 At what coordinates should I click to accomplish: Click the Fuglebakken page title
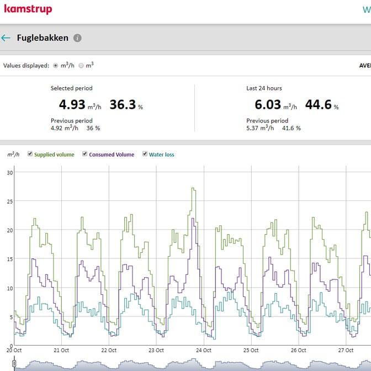click(x=43, y=38)
